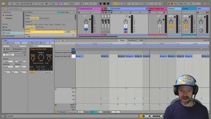Toggle the automation arm icon
Viewport: 211px width, 119px height.
click(x=116, y=4)
